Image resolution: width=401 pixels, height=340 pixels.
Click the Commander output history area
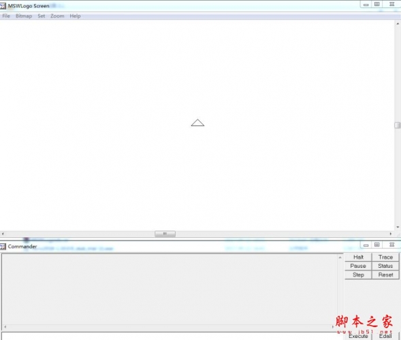click(x=170, y=289)
